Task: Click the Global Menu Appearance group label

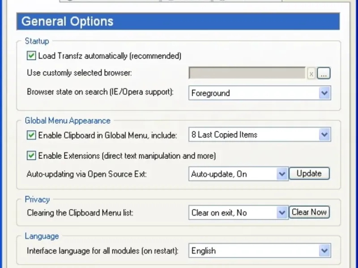Action: coord(68,121)
